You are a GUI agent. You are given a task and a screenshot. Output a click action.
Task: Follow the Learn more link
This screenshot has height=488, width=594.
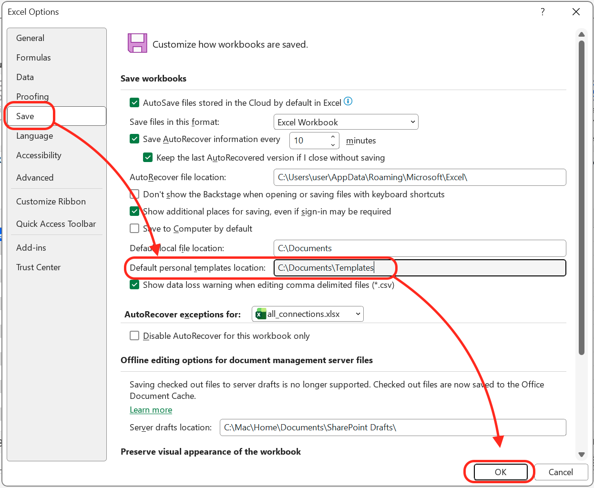click(x=151, y=410)
